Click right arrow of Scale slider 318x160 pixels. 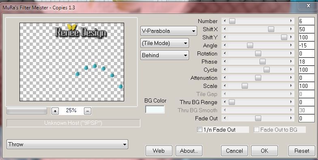[291, 86]
